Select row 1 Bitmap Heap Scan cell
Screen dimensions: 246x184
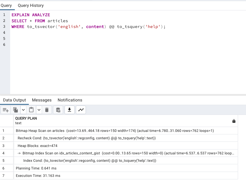coord(125,131)
